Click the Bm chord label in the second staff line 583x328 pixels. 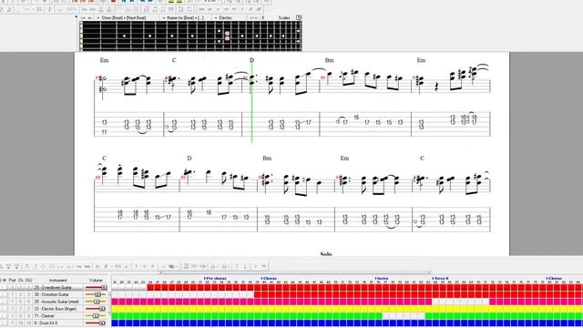pos(267,158)
